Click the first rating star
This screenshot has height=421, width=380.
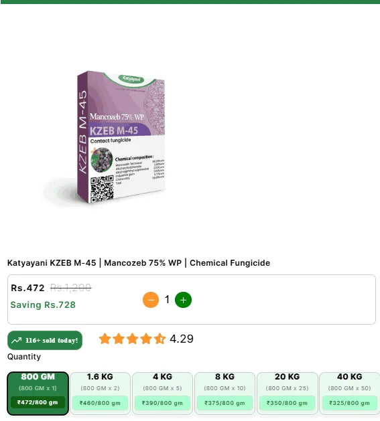tap(105, 339)
